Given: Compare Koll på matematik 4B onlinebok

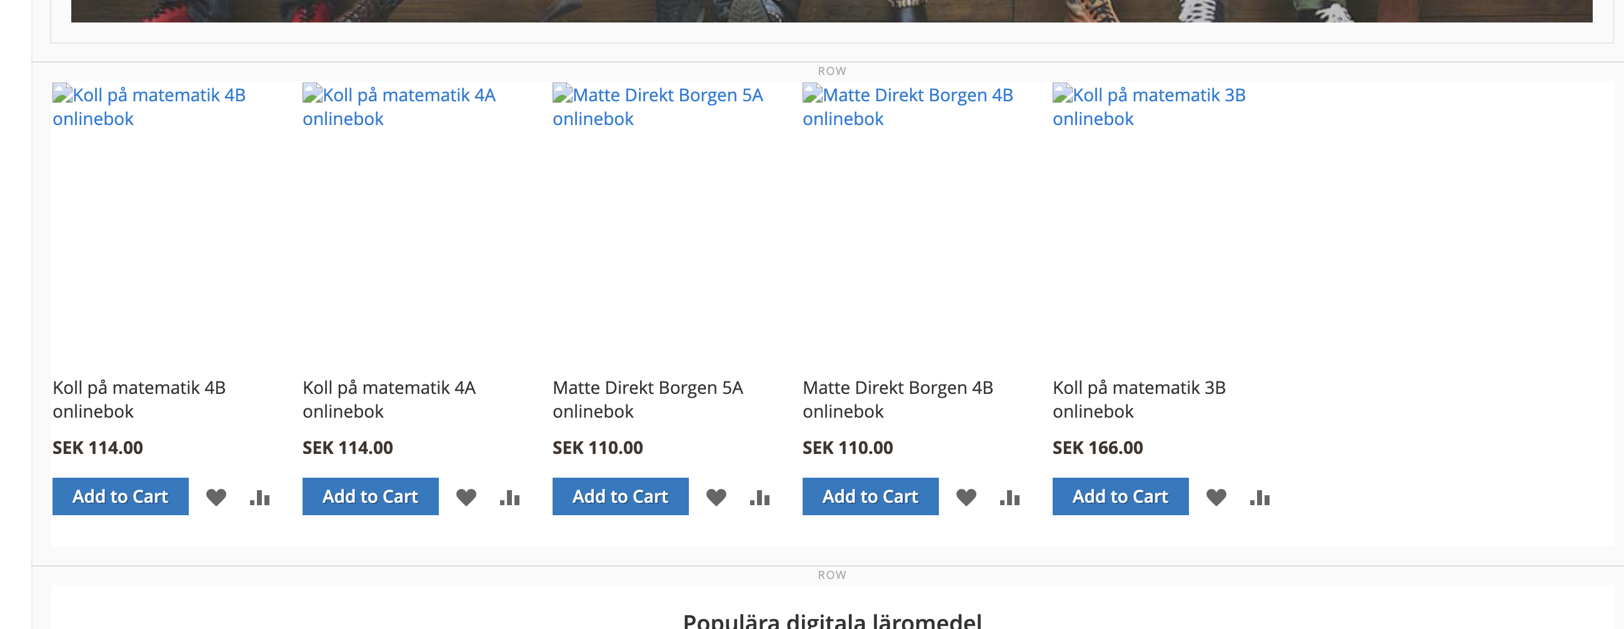Looking at the screenshot, I should (x=260, y=497).
